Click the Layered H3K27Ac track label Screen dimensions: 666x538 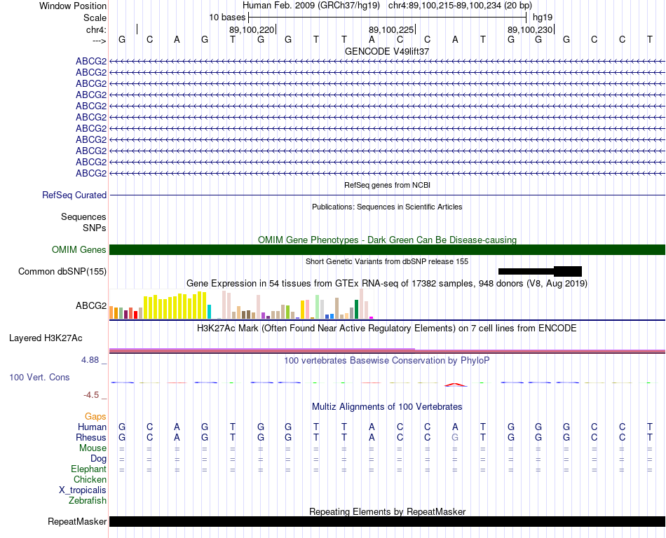(46, 338)
